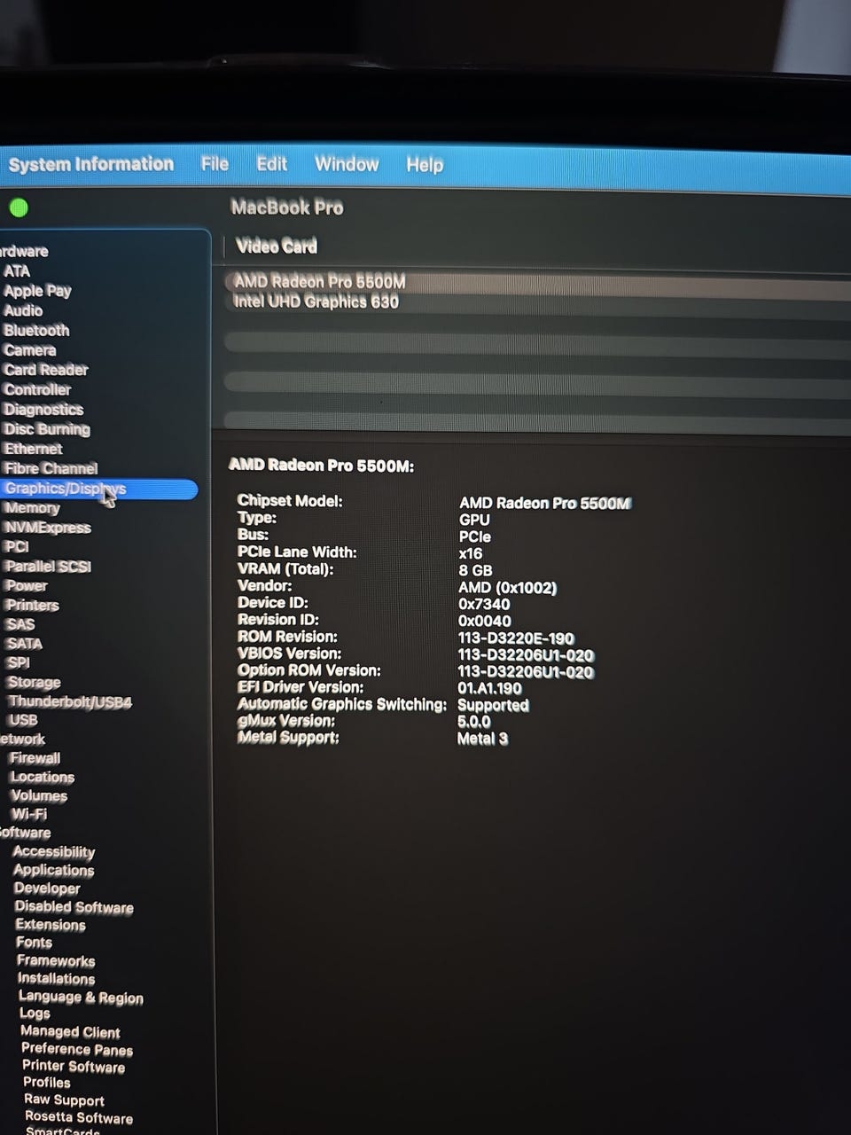The width and height of the screenshot is (851, 1135).
Task: Open the System Information app menu
Action: pyautogui.click(x=90, y=164)
